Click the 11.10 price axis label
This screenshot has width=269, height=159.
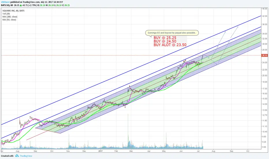click(265, 126)
